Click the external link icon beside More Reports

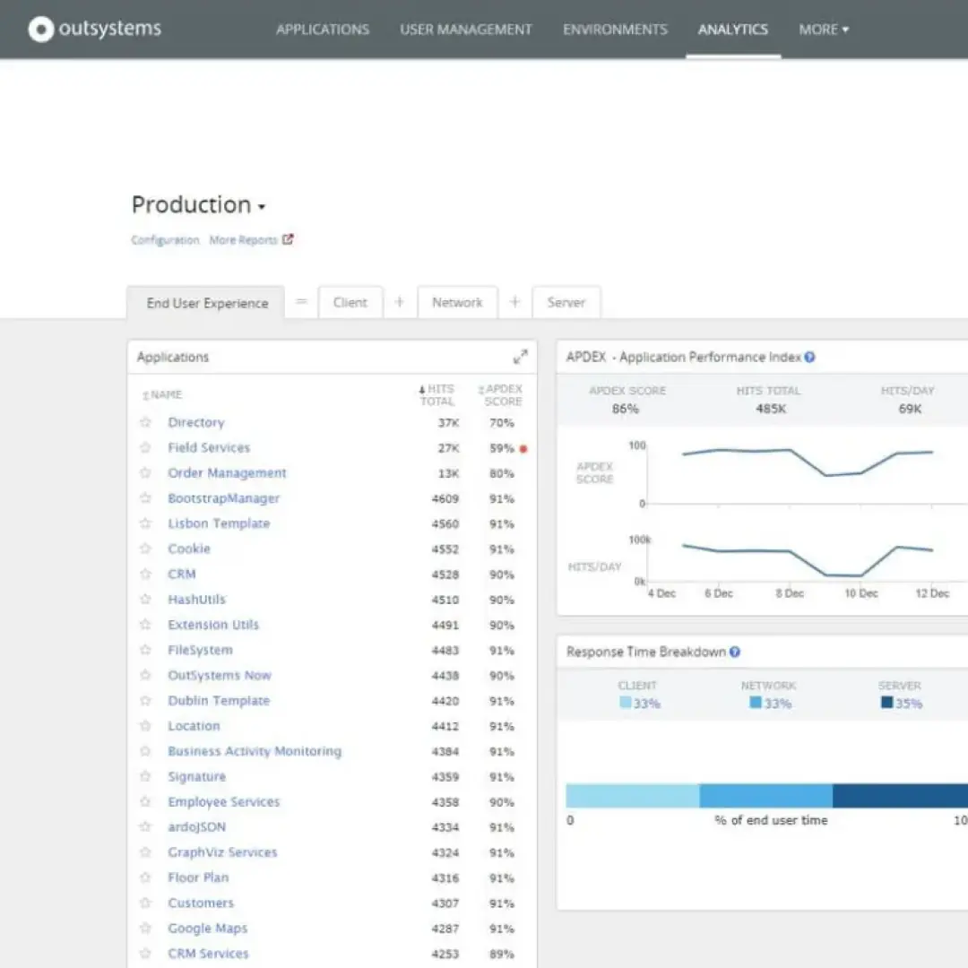288,239
